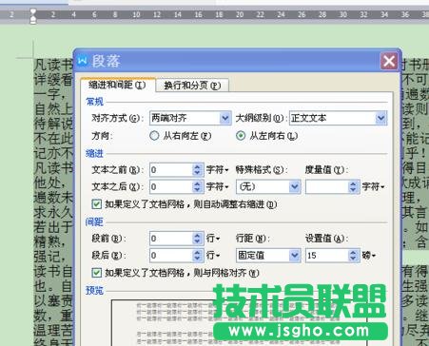Toggle 与网格对齐 checkbox
This screenshot has width=429, height=346.
pos(96,273)
